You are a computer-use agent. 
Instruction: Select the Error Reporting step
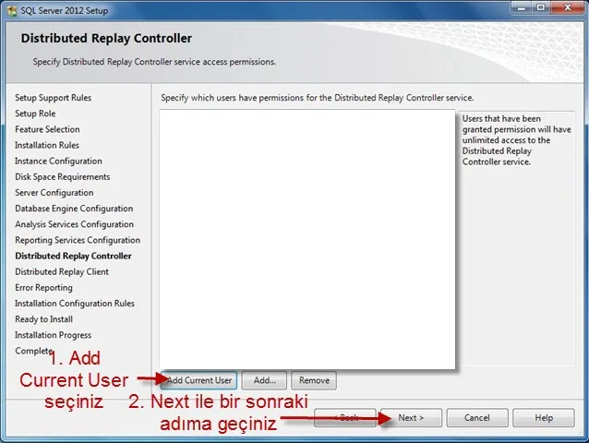(43, 287)
